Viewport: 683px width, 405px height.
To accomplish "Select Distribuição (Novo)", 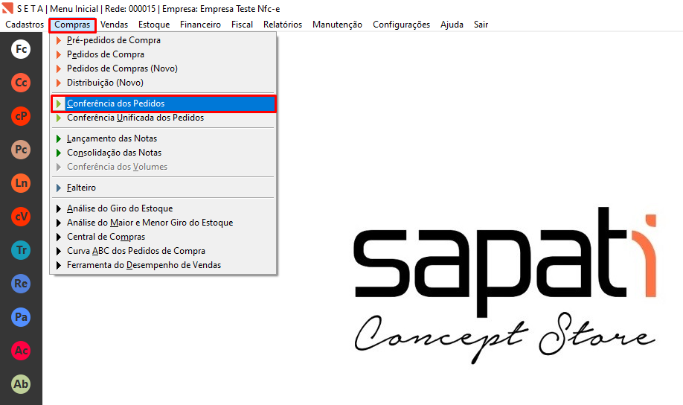I will coord(164,83).
